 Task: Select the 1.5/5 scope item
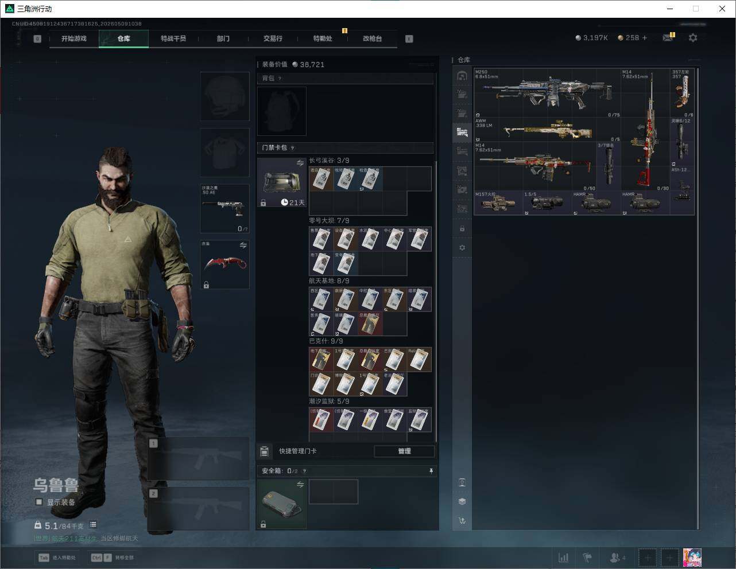click(x=547, y=203)
